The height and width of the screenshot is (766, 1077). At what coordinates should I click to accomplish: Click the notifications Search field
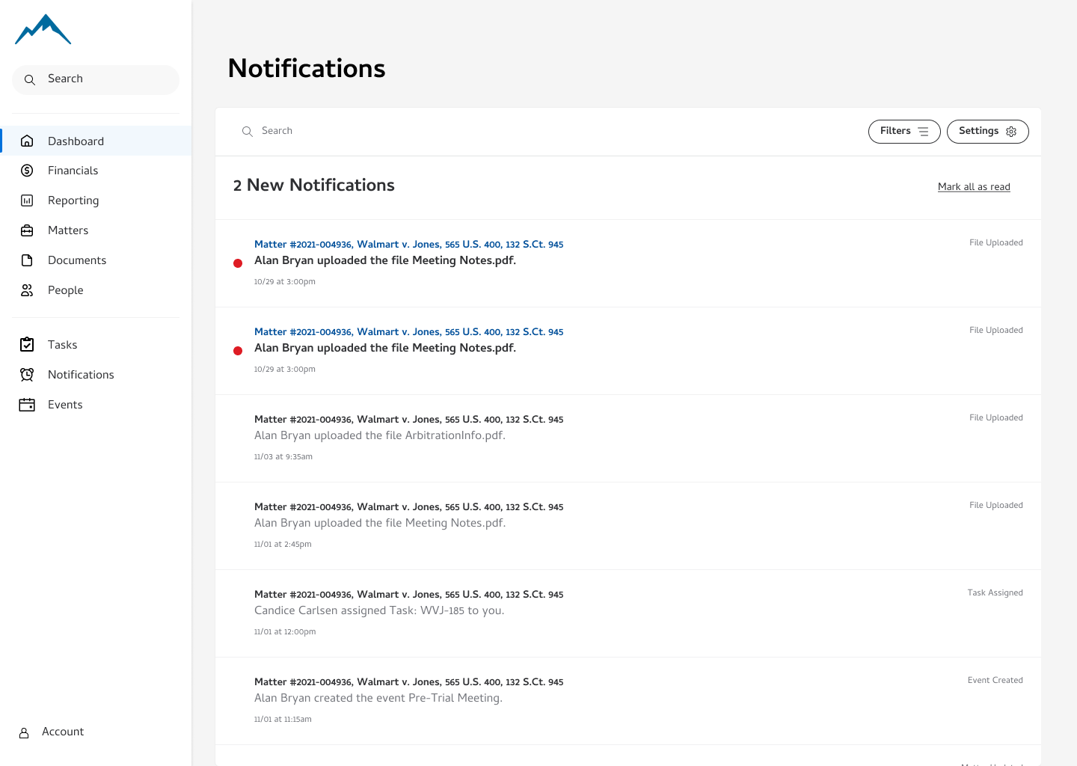[x=277, y=131]
